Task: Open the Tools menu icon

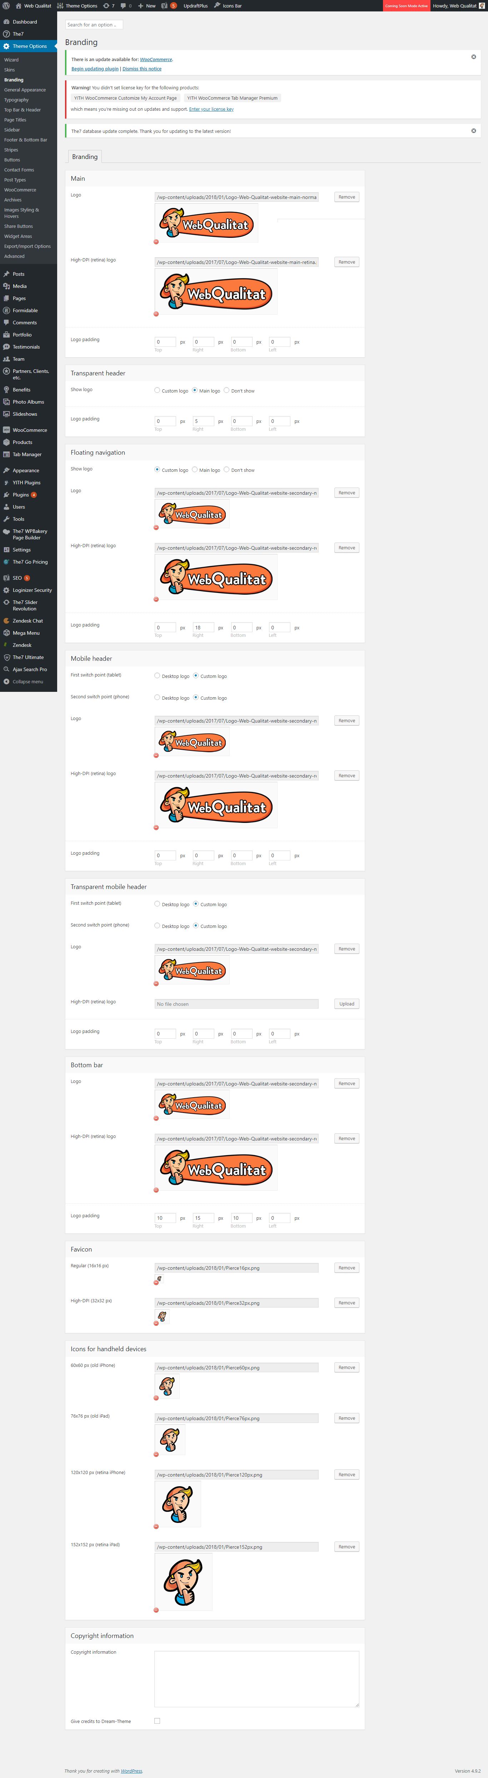Action: coord(6,519)
